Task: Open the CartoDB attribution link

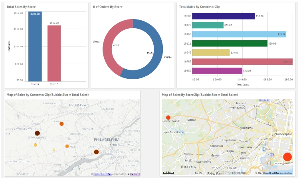Action: pyautogui.click(x=135, y=174)
